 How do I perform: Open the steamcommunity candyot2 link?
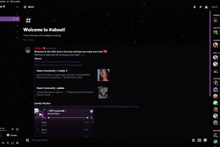click(x=56, y=65)
